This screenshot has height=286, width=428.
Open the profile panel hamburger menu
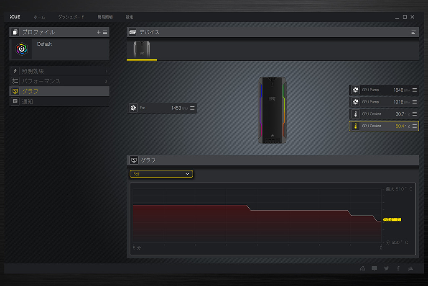pos(105,32)
